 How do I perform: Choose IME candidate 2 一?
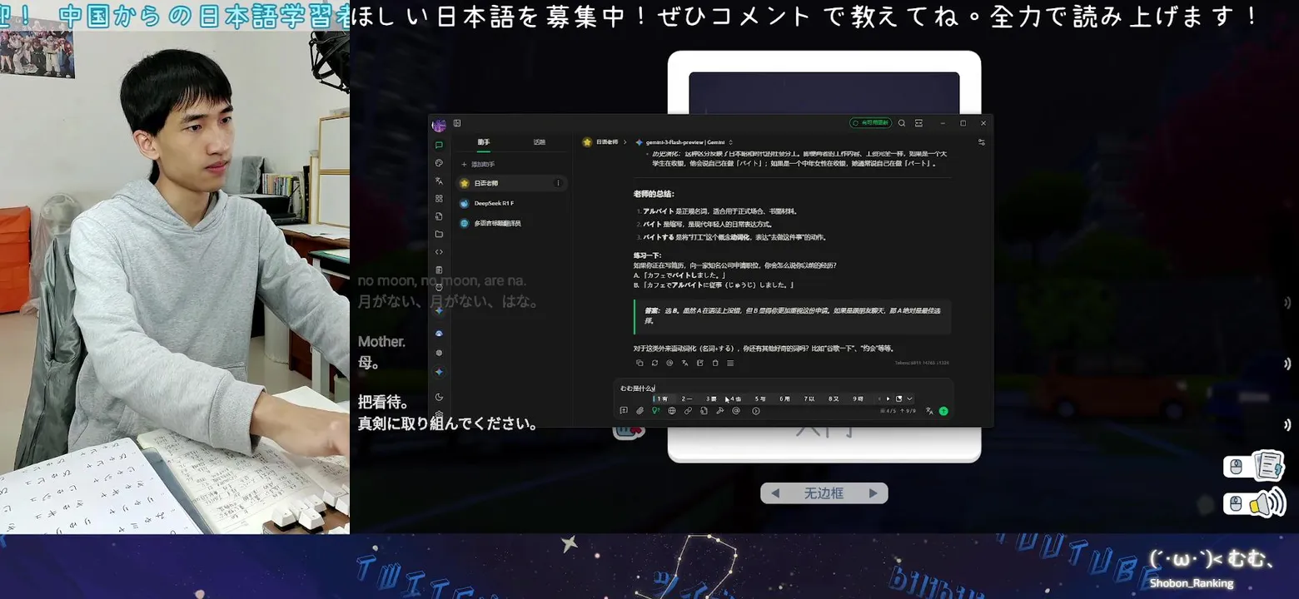coord(687,399)
